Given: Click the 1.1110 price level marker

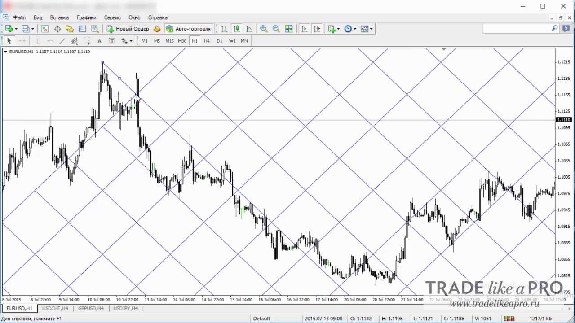Looking at the screenshot, I should pos(564,120).
